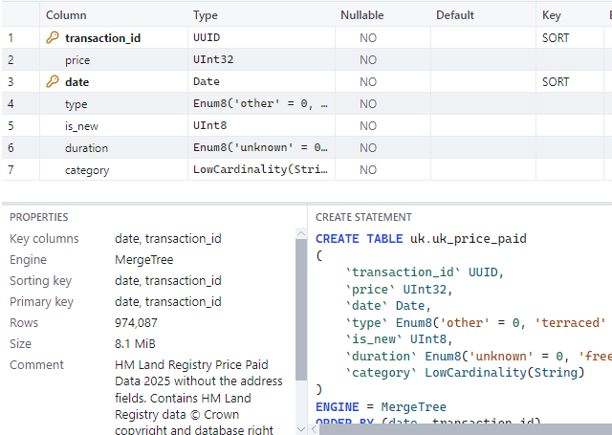Click the properties scroll down arrow
Screen dimensions: 612x435
click(x=301, y=429)
